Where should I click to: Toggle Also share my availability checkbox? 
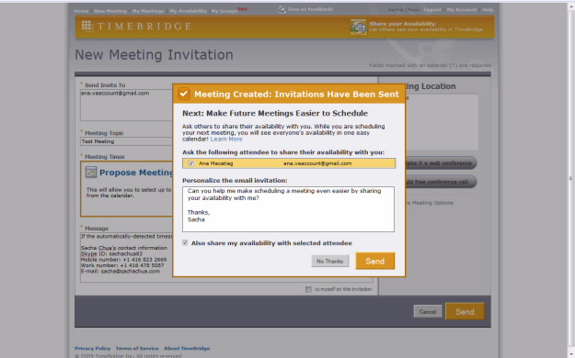point(185,242)
